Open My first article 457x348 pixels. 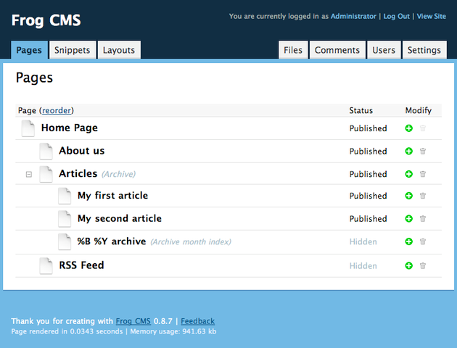click(x=112, y=196)
